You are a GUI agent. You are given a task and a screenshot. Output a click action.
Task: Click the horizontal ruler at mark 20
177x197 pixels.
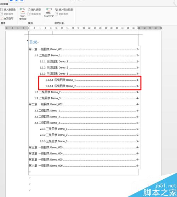pos(84,28)
